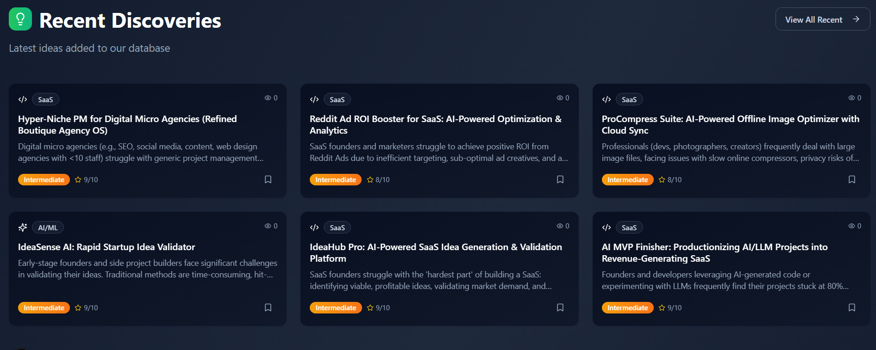Open the Reddit Ad ROI Booster card description
The image size is (876, 350).
[439, 152]
